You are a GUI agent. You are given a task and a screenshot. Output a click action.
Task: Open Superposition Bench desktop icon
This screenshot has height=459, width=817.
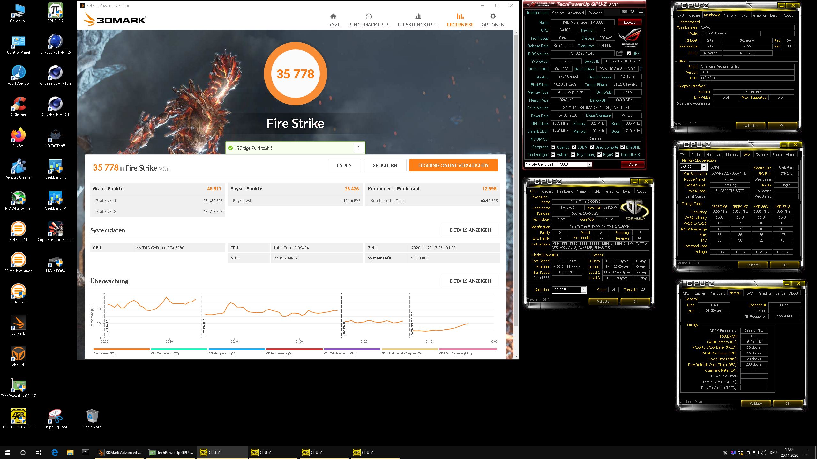[x=55, y=231]
